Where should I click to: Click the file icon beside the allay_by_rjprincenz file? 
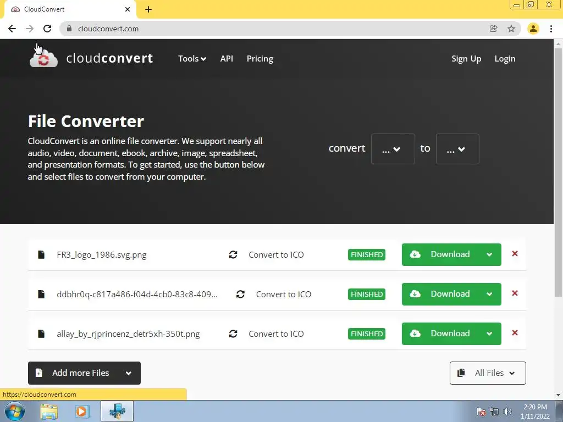[41, 334]
